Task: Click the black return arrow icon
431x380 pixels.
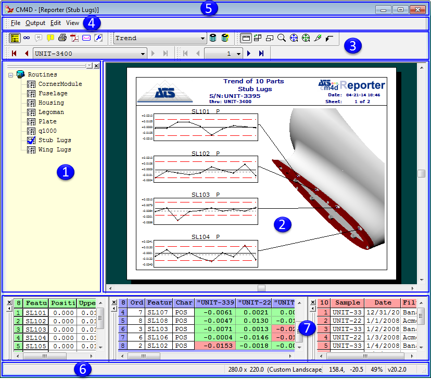Action: (329, 38)
